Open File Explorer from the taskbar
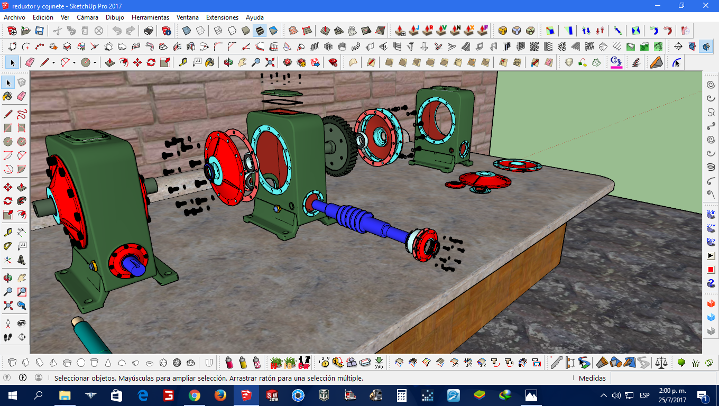Viewport: 719px width, 406px height. click(x=64, y=395)
